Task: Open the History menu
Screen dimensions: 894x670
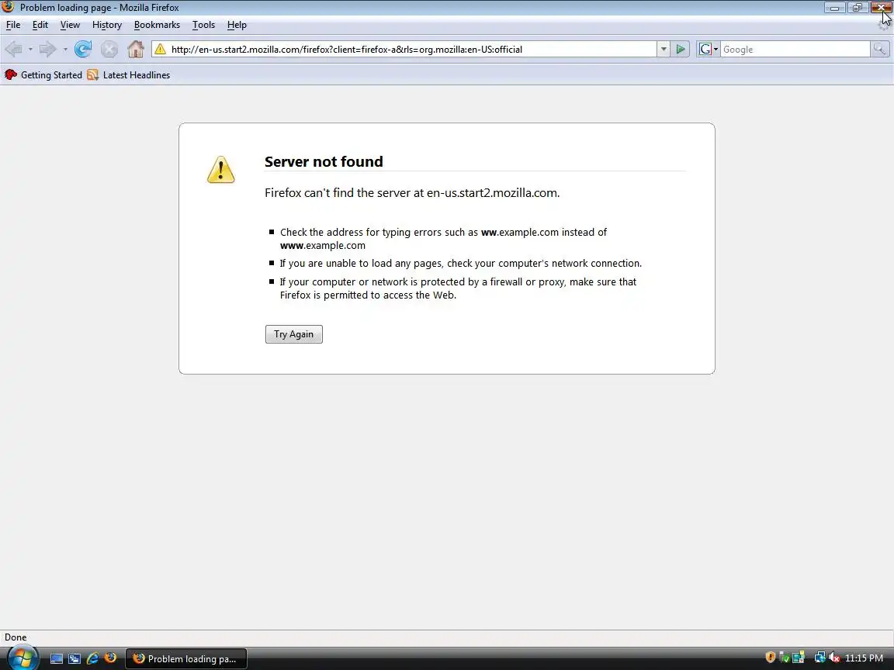Action: pos(107,25)
